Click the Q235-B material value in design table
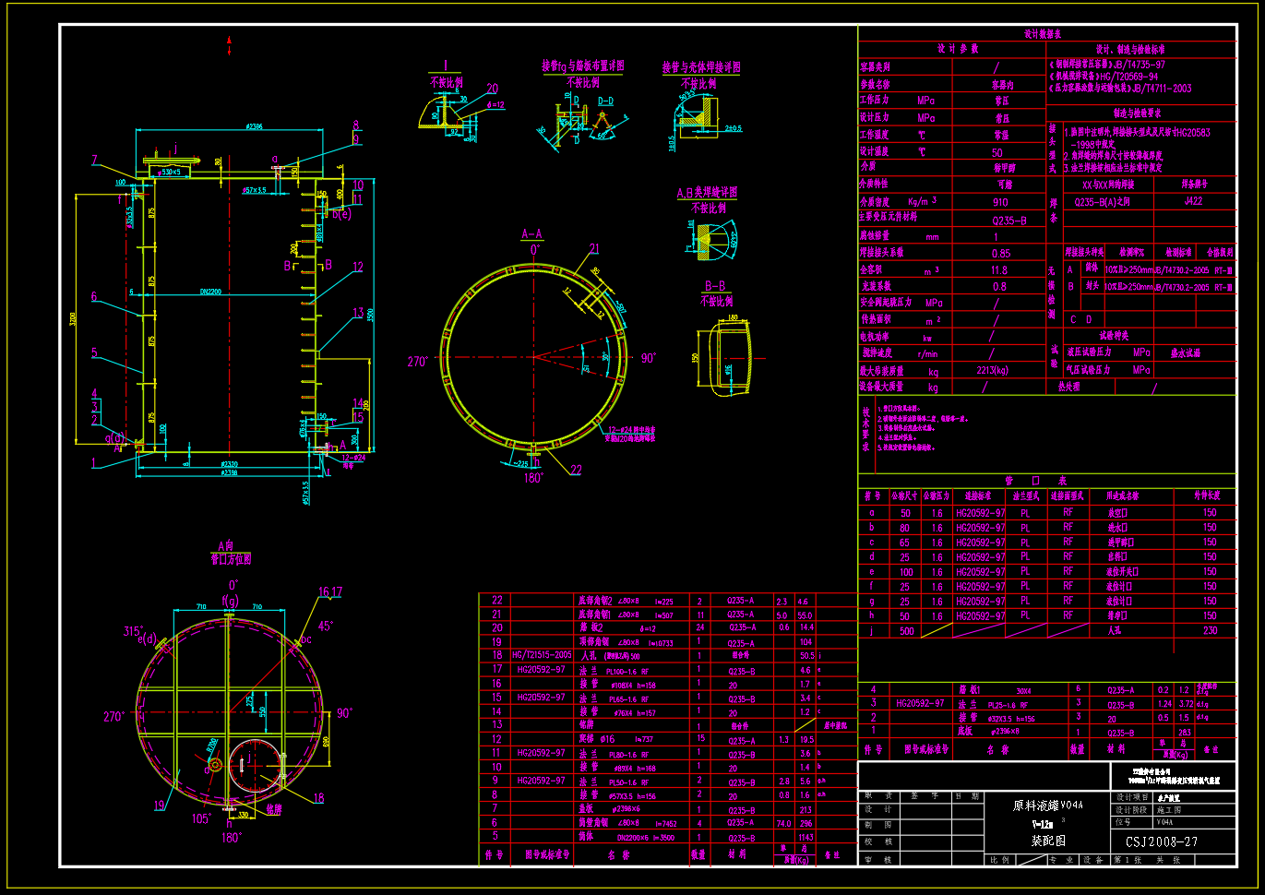 coord(1008,221)
